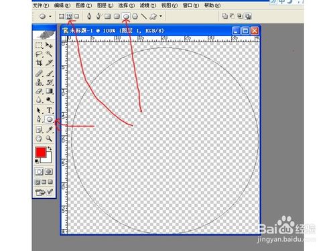The width and height of the screenshot is (335, 251).
Task: Swap foreground and background colors
Action: (x=50, y=149)
